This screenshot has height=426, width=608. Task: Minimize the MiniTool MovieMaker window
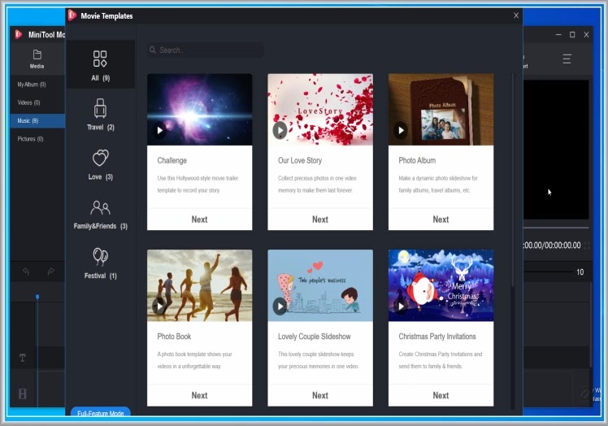(x=558, y=34)
